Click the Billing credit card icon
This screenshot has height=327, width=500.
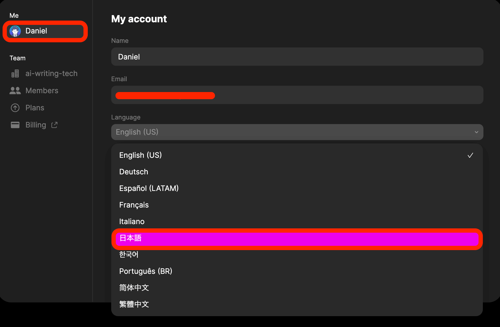[15, 125]
